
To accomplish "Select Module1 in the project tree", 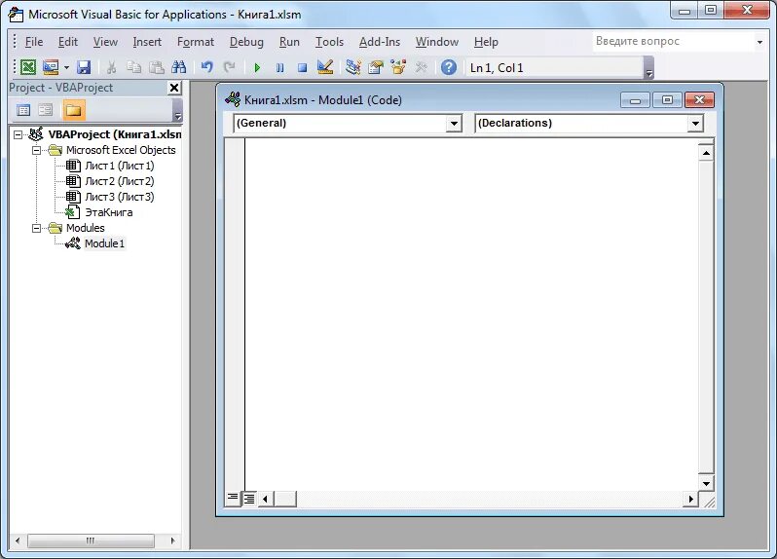I will (104, 243).
